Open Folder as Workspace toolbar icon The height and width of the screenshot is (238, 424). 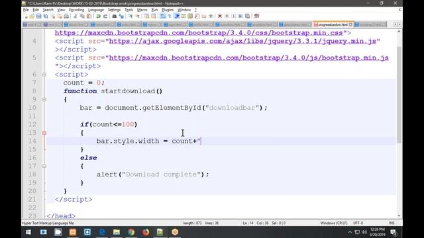[x=204, y=16]
